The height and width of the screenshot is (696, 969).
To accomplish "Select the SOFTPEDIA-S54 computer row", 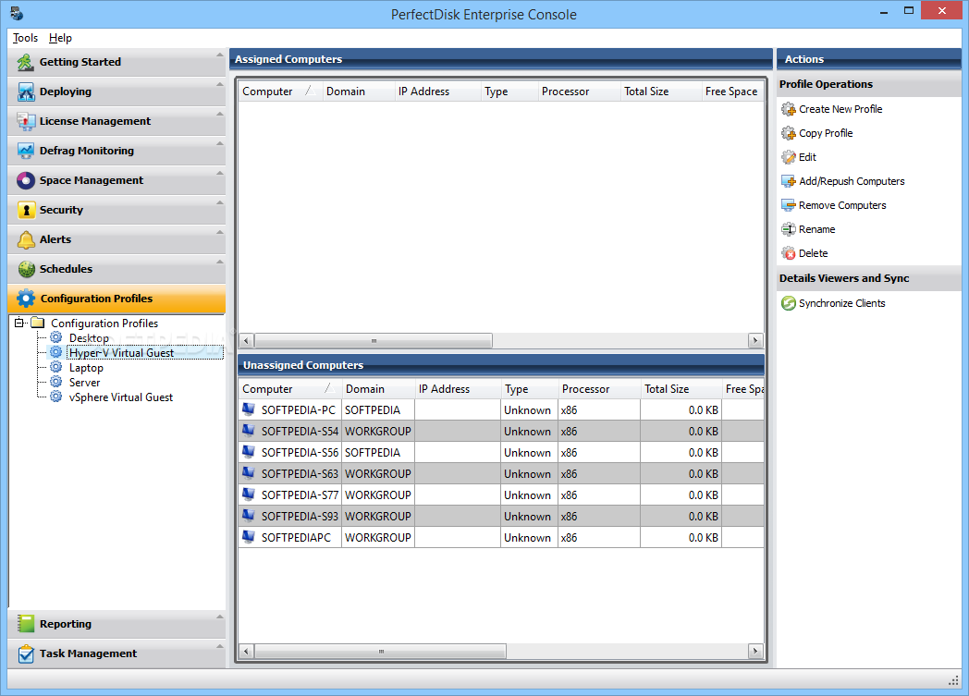I will pyautogui.click(x=501, y=431).
